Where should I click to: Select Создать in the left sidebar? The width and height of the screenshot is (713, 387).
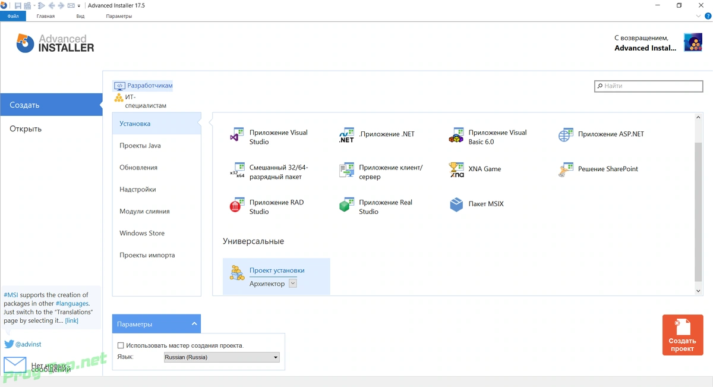click(x=51, y=105)
